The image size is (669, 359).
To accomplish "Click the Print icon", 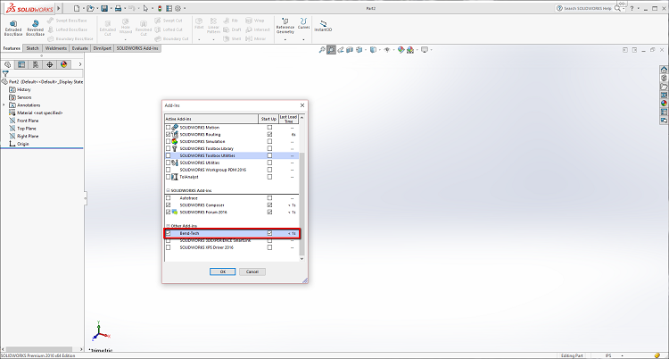I will click(118, 8).
